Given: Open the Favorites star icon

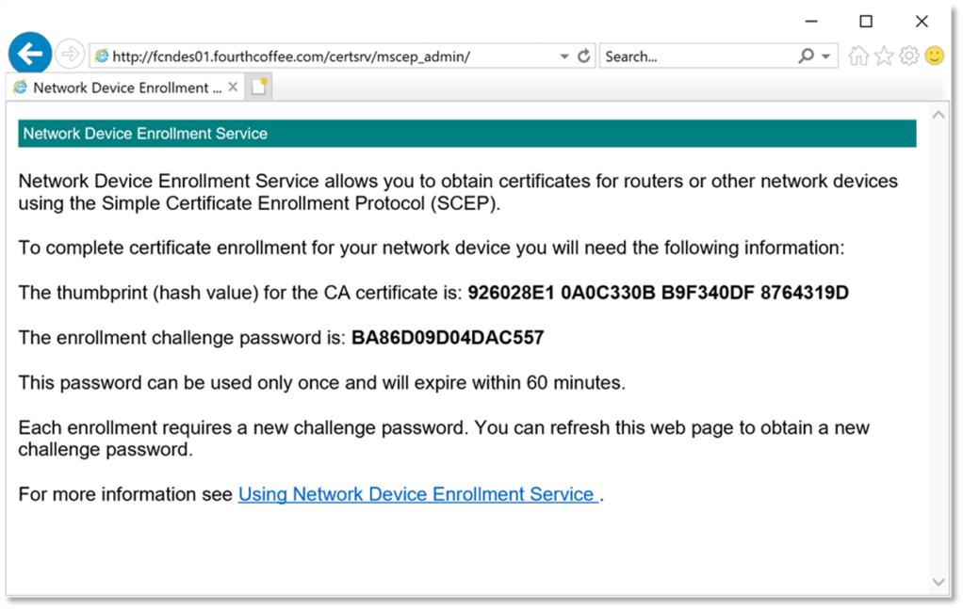Looking at the screenshot, I should point(884,56).
